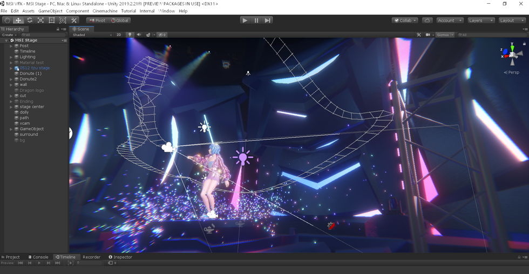Image resolution: width=529 pixels, height=274 pixels.
Task: Open the Layout dropdown
Action: pos(512,21)
